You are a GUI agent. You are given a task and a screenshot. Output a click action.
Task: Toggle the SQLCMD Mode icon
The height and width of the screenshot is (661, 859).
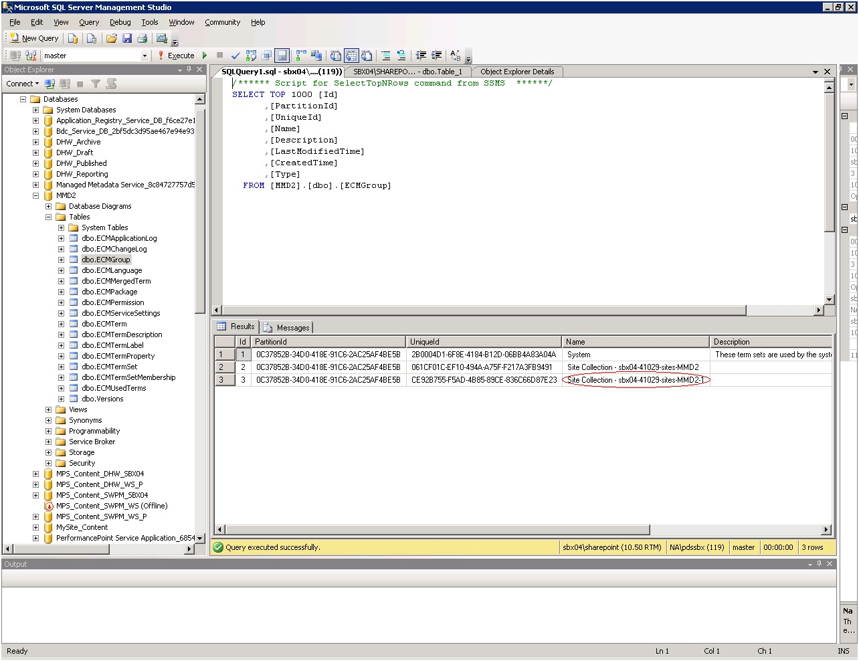click(267, 56)
